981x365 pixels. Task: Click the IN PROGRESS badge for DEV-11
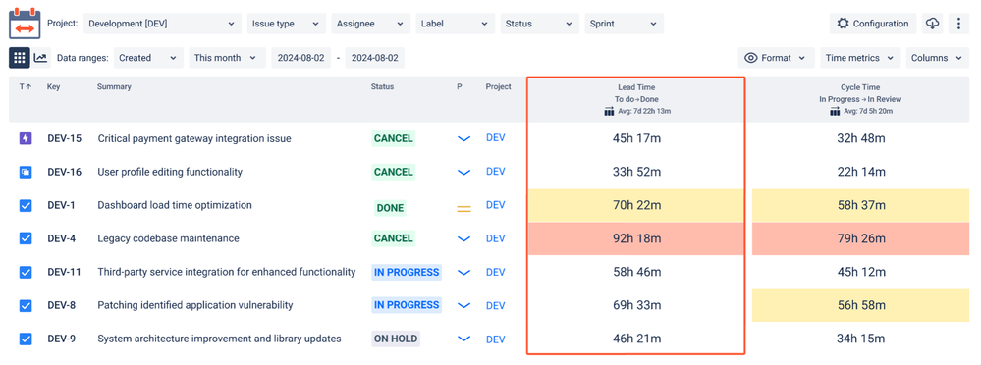tap(407, 272)
